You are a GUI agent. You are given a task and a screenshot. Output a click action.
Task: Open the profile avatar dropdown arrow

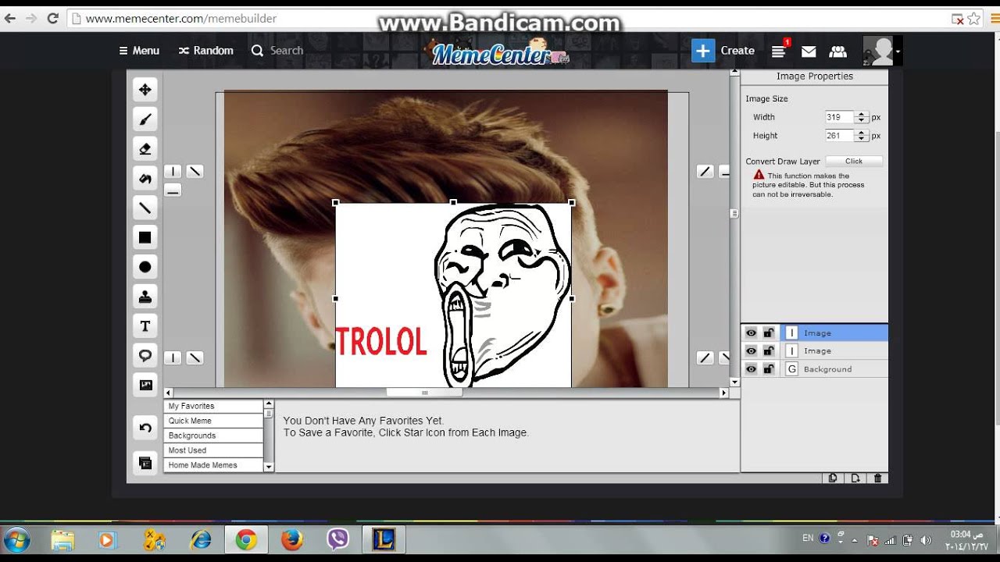(x=898, y=52)
